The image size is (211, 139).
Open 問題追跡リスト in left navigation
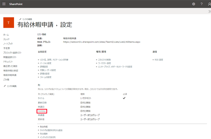pos(10,57)
